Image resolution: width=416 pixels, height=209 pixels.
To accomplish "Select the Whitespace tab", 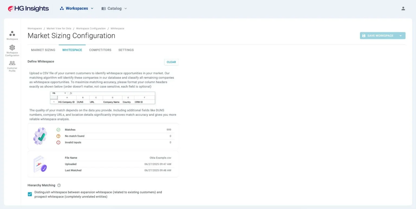I will 72,50.
